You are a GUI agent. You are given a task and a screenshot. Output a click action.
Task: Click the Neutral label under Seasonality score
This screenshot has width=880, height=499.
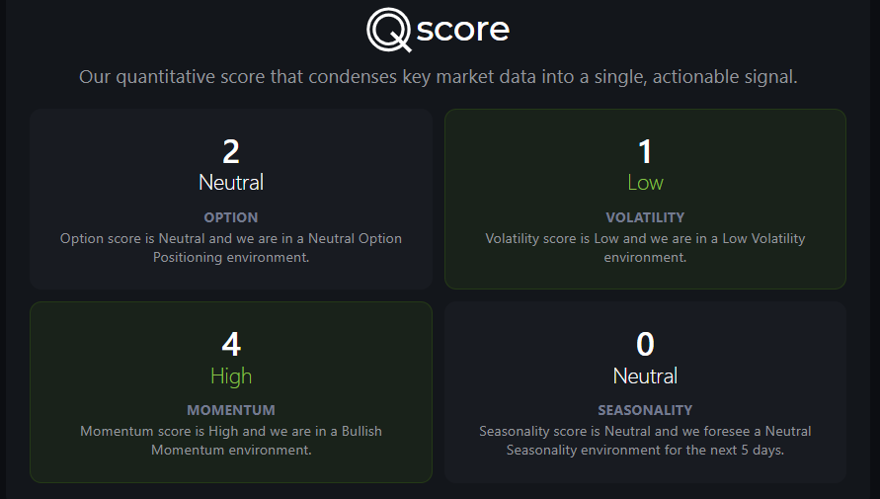click(645, 376)
